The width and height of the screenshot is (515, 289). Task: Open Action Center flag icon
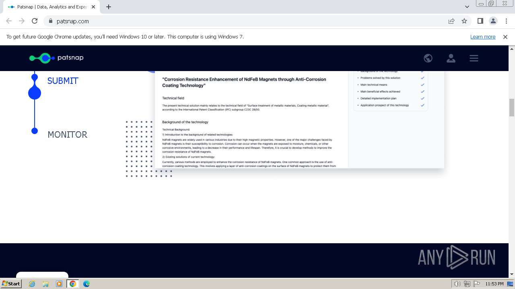(477, 284)
